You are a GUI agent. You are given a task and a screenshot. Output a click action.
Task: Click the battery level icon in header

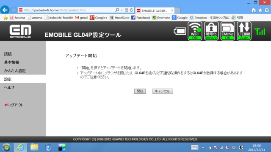pyautogui.click(x=180, y=31)
